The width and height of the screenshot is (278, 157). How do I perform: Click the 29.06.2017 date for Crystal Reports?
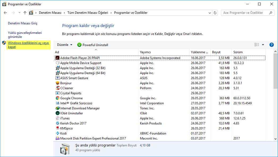pos(198,93)
